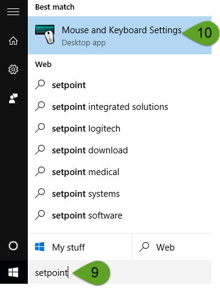Select 'setpoint software' web suggestion

(x=120, y=216)
